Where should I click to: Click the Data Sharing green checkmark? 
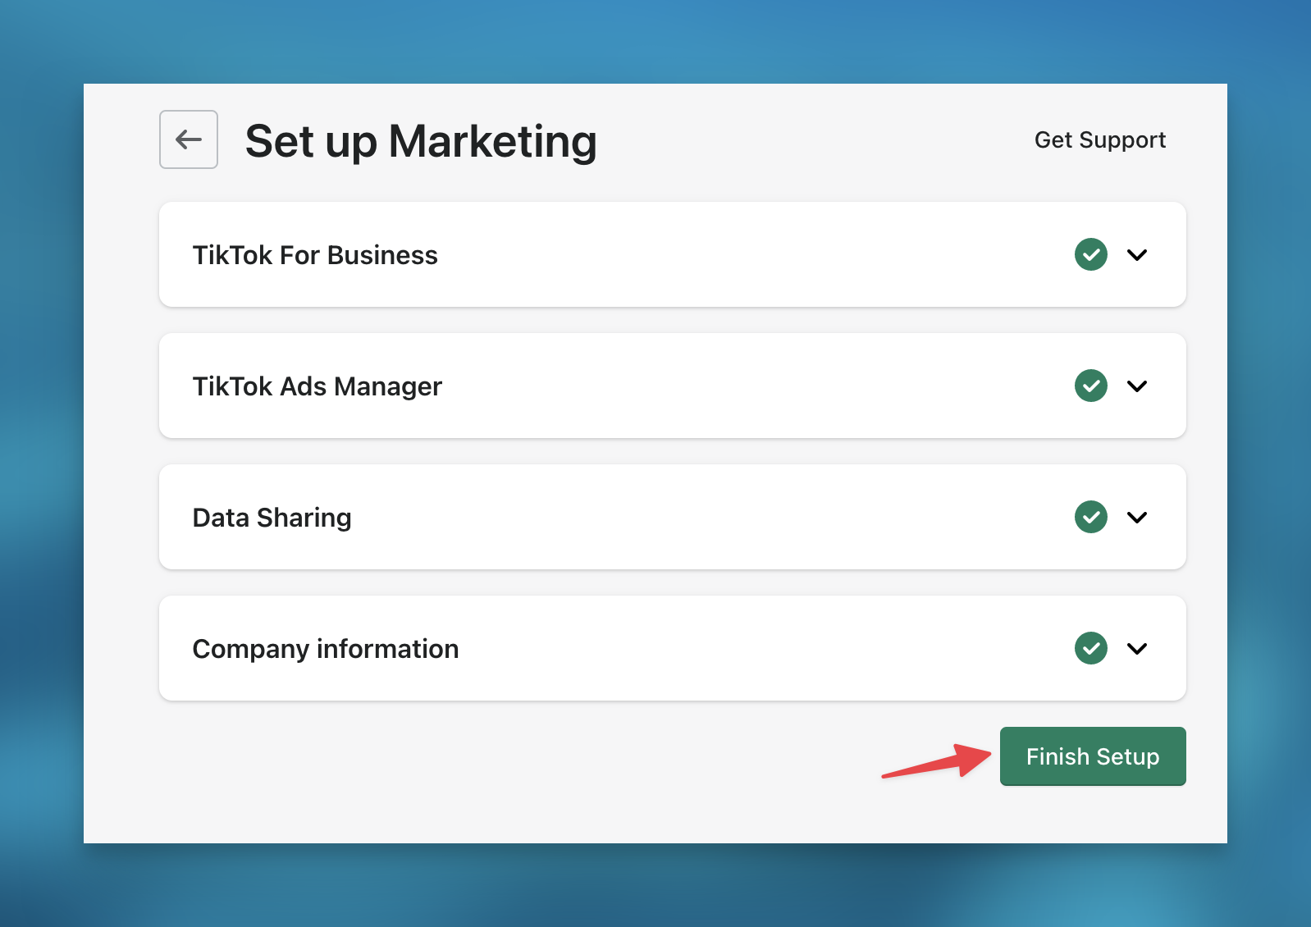(x=1091, y=517)
